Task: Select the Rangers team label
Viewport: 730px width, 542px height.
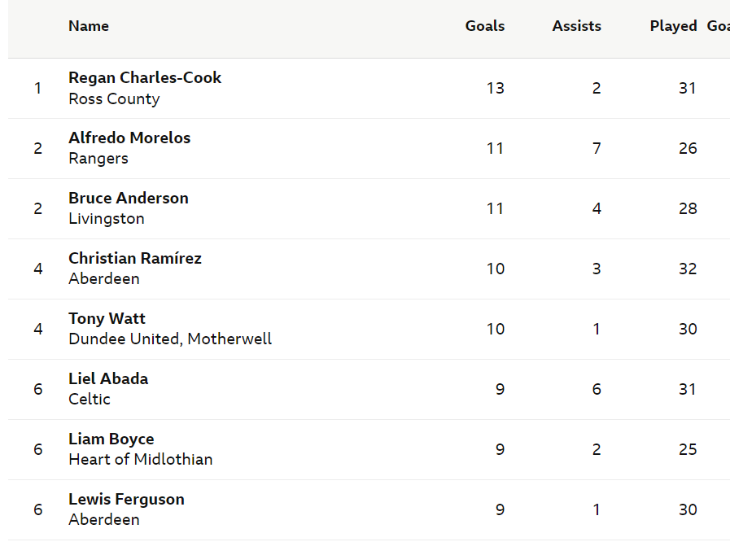Action: click(x=98, y=159)
